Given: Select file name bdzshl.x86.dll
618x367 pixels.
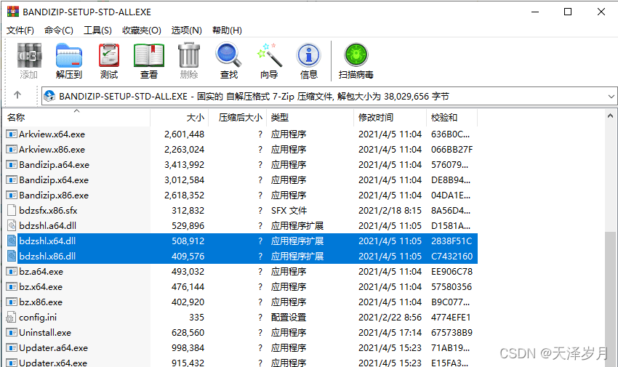Looking at the screenshot, I should pos(47,257).
